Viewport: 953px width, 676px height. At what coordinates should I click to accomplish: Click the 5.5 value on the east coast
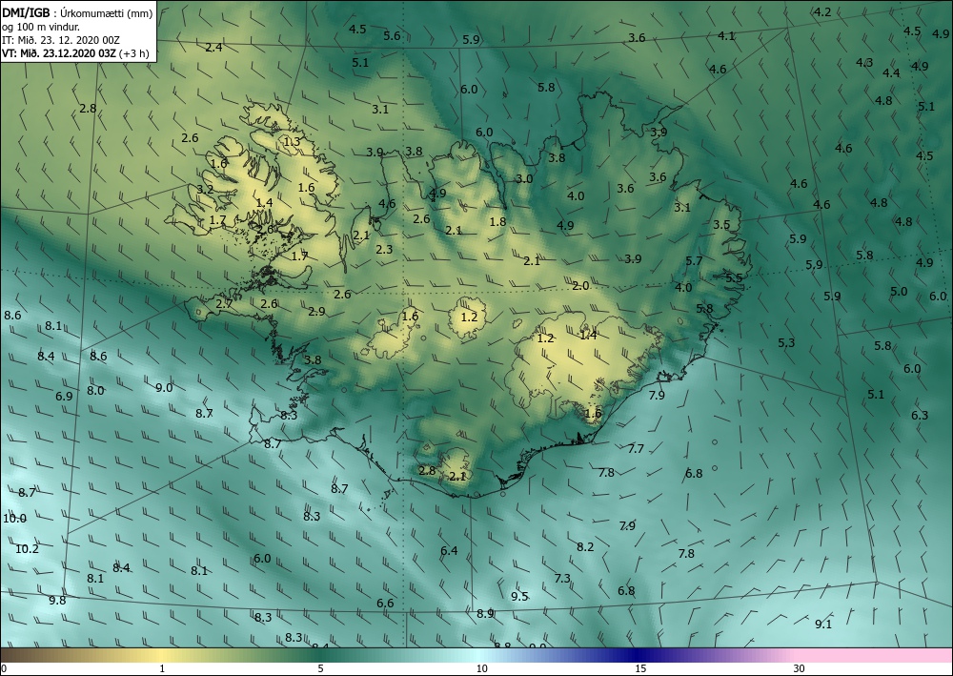tap(734, 277)
